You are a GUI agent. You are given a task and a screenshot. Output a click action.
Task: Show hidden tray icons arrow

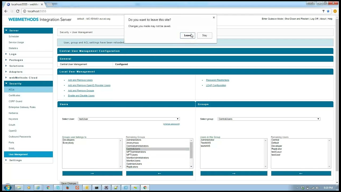tap(297, 188)
